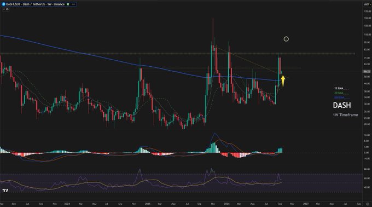Open the USDT currency dropdown
372x207 pixels.
coord(367,4)
